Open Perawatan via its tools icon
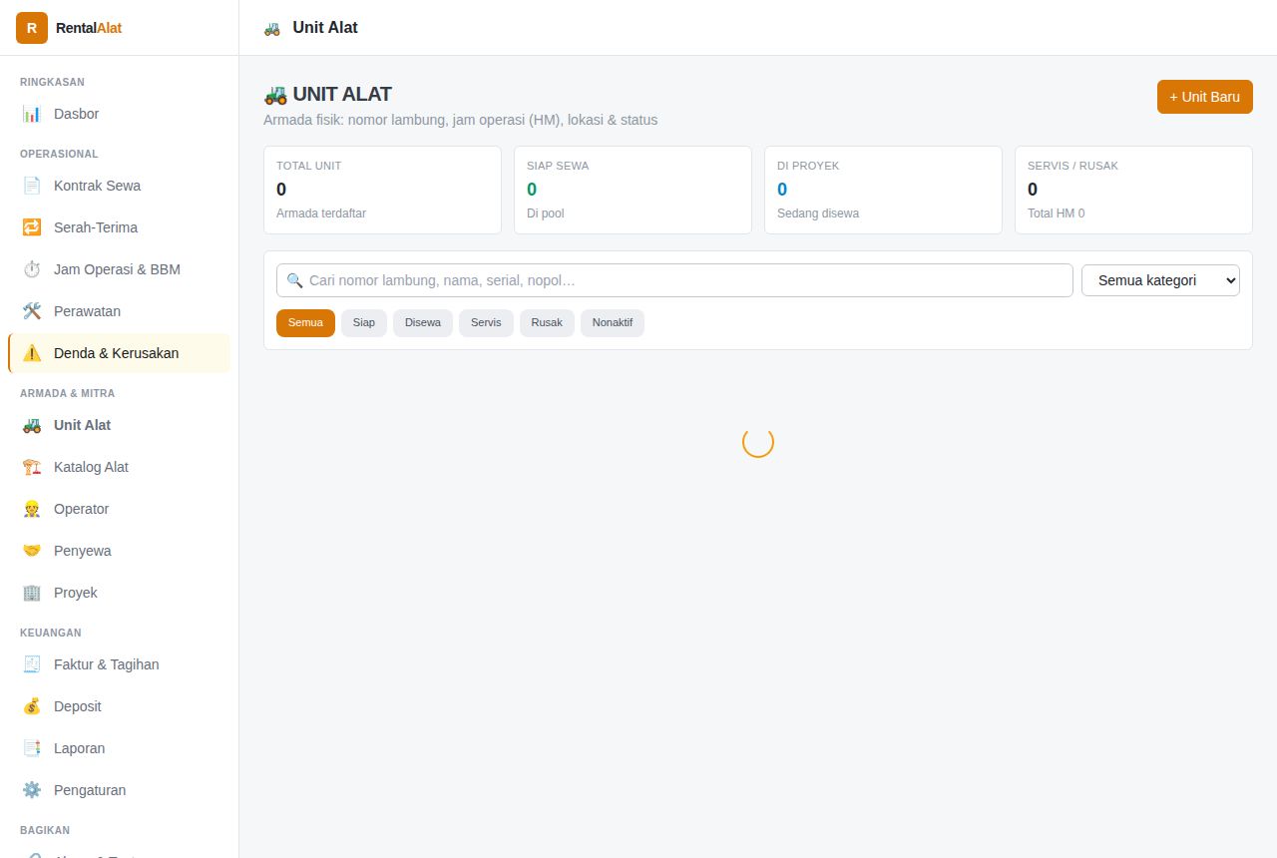The width and height of the screenshot is (1277, 858). point(32,311)
